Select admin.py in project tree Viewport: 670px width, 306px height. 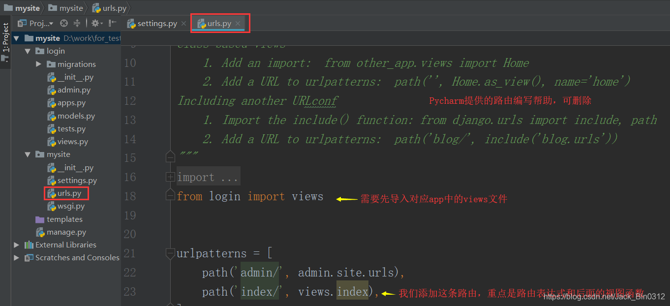click(x=69, y=90)
